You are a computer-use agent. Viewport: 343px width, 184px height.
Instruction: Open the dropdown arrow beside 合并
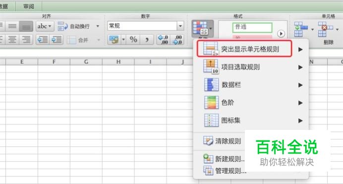[99, 40]
